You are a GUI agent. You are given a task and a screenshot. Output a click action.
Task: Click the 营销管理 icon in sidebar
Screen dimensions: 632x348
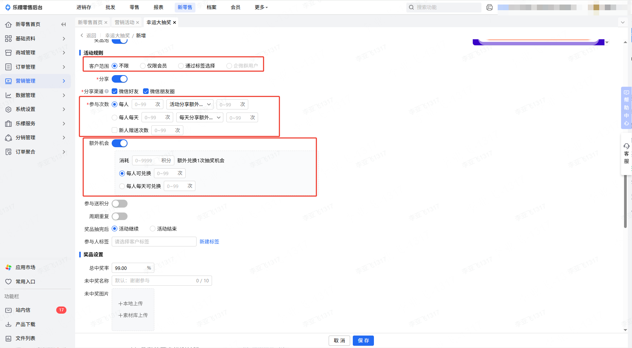point(8,81)
